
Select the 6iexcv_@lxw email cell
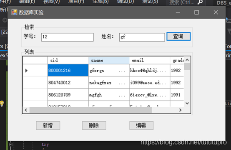(x=150, y=95)
